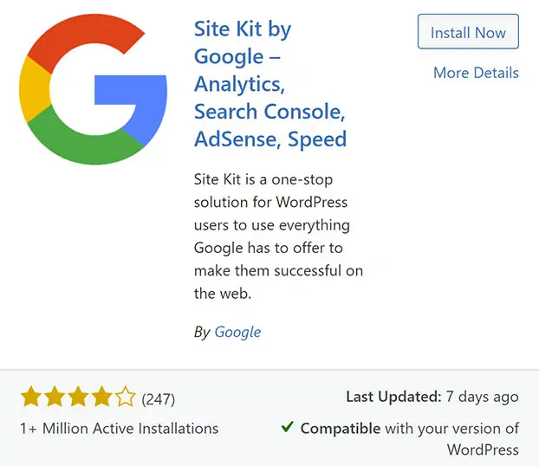
Task: Select the fourth gold rating star
Action: 101,398
